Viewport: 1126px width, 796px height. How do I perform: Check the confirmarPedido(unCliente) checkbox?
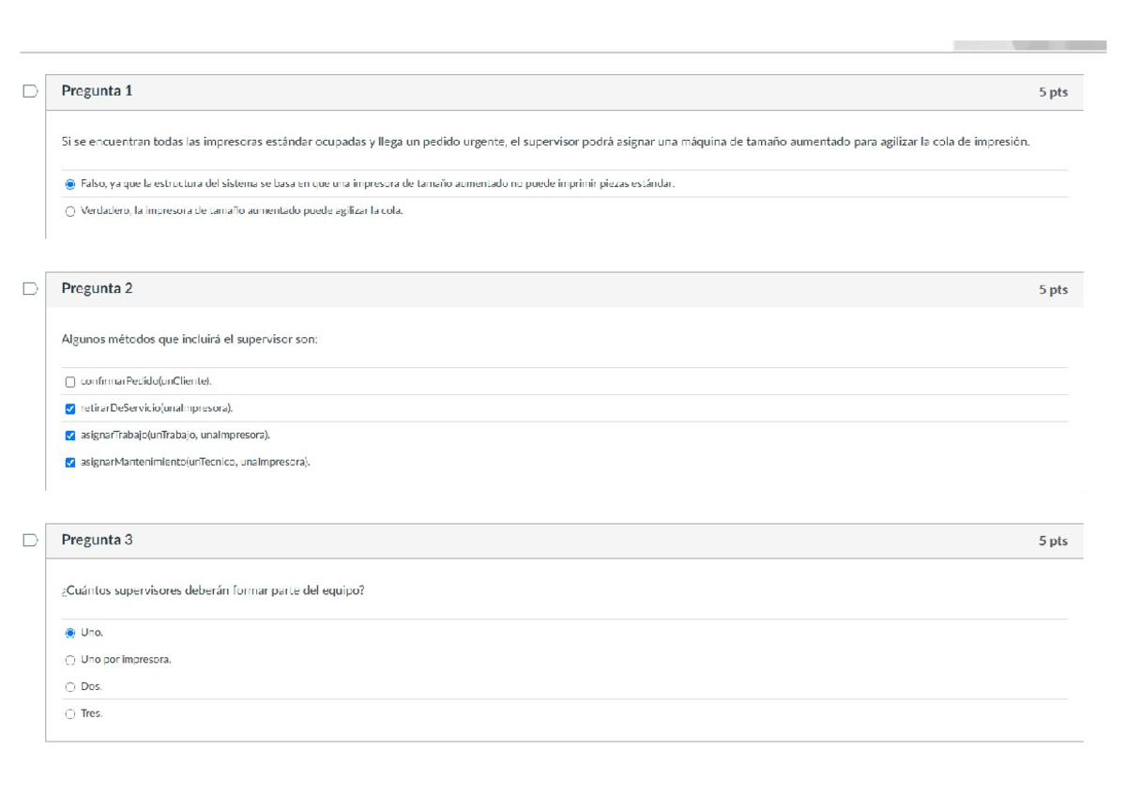tap(70, 382)
